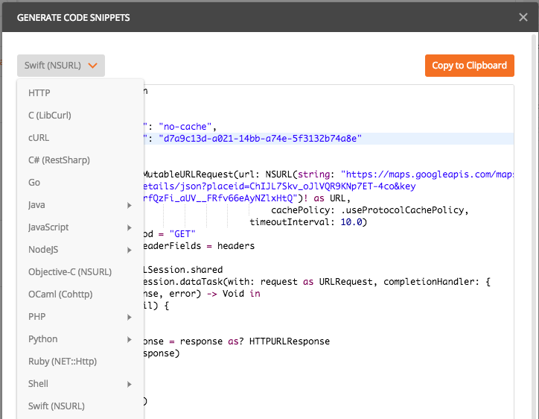Expand the PHP submenu arrow
The width and height of the screenshot is (539, 419).
130,317
